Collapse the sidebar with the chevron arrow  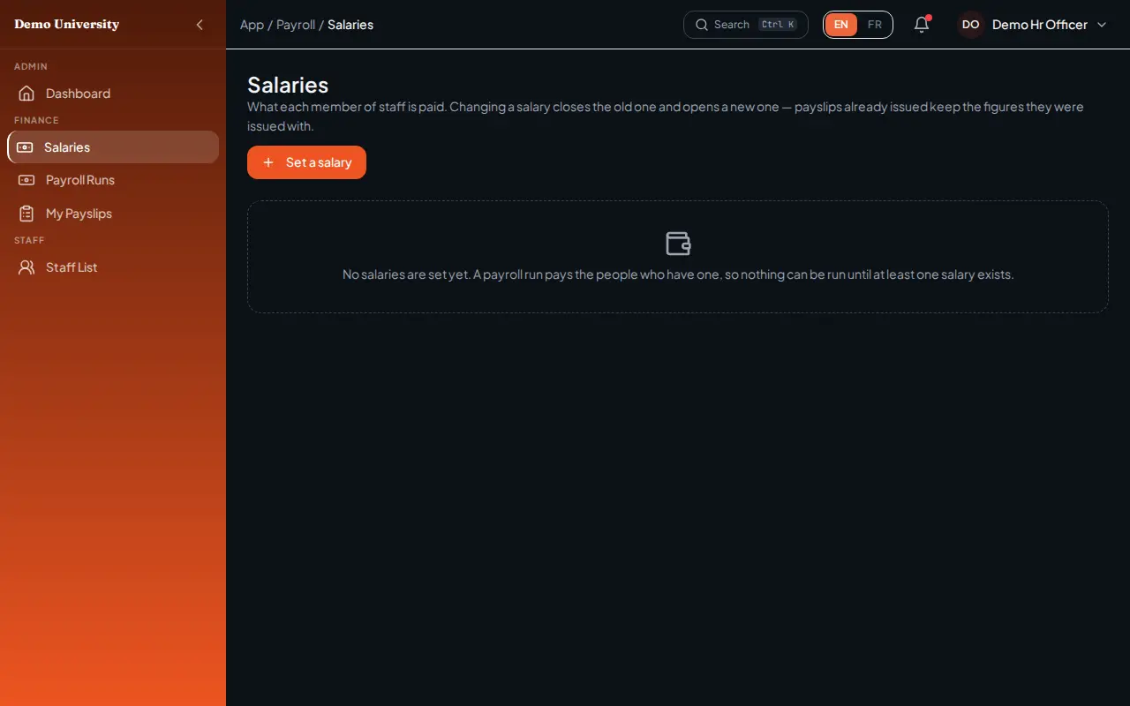click(200, 25)
